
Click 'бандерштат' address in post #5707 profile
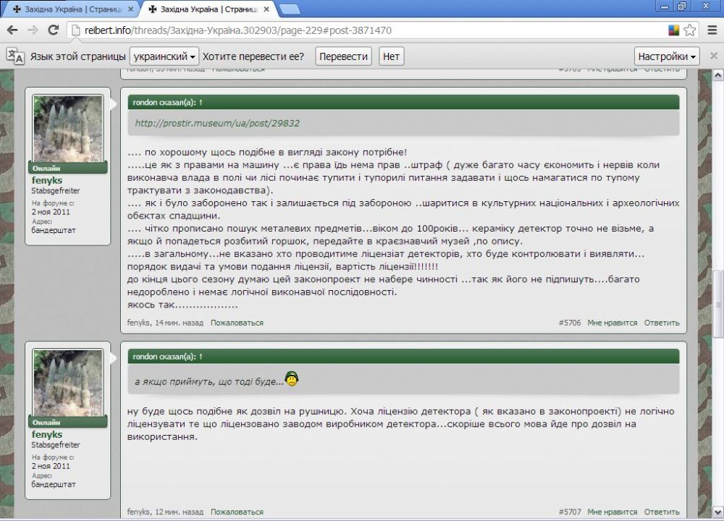[x=54, y=484]
